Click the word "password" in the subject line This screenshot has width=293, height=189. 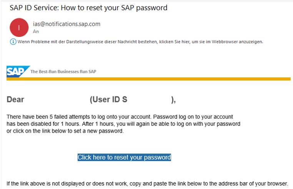coord(151,8)
